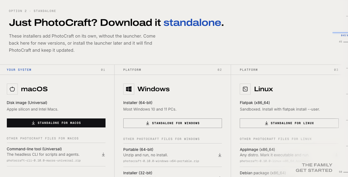Click "The headless CLI for scripts and agents."

click(43, 154)
